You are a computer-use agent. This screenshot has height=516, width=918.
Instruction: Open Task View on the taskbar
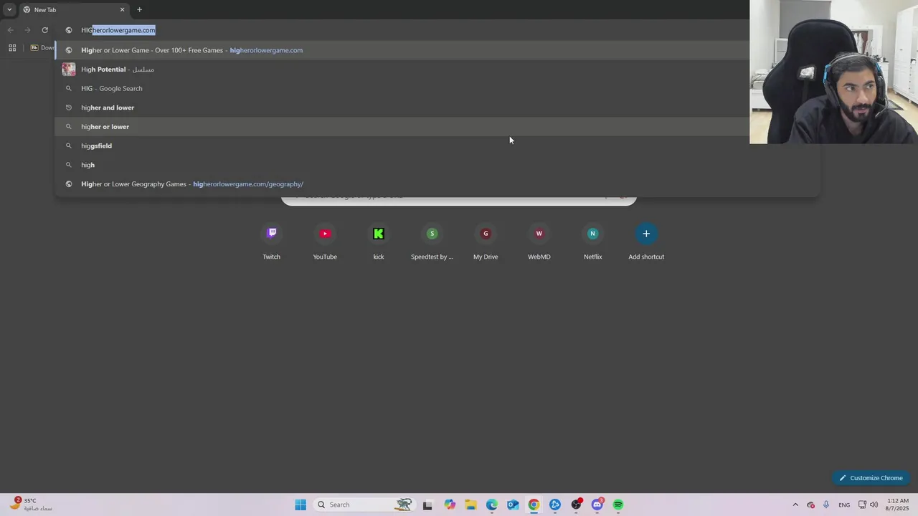click(427, 505)
